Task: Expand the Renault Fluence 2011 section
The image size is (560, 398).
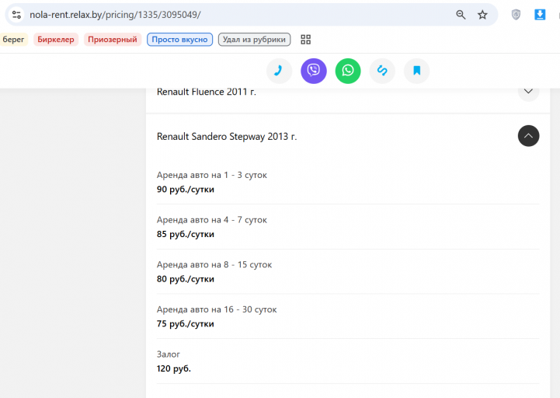Action: coord(528,91)
